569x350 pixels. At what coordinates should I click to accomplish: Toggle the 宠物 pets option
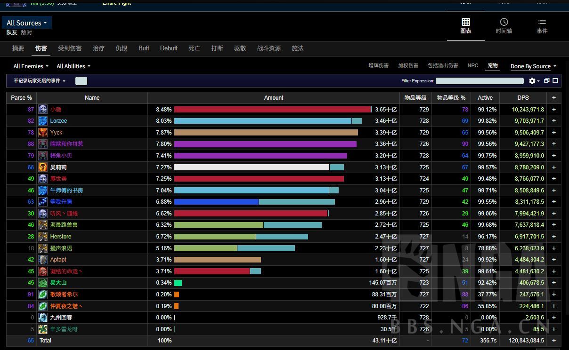point(493,66)
